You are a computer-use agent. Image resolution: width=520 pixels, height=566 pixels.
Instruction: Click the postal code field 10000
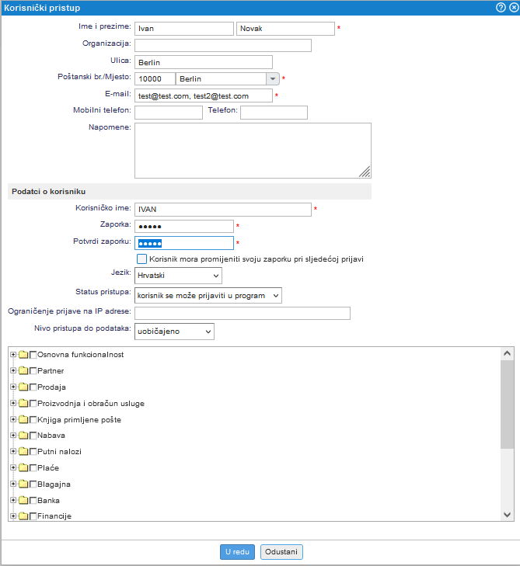click(155, 78)
